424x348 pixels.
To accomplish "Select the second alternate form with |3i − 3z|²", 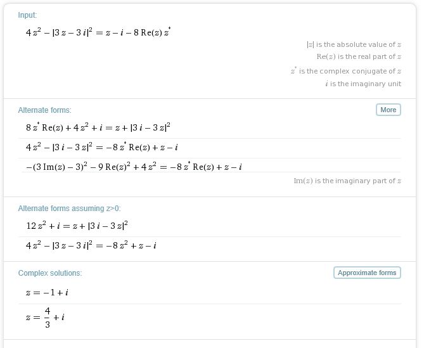I will click(x=100, y=148).
